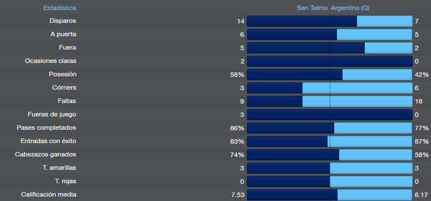431x201 pixels.
Task: Click the T. amarillas dark blue bar
Action: (x=288, y=168)
